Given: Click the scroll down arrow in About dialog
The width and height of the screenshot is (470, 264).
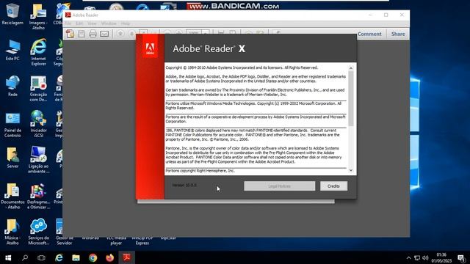Looking at the screenshot, I should [x=351, y=170].
